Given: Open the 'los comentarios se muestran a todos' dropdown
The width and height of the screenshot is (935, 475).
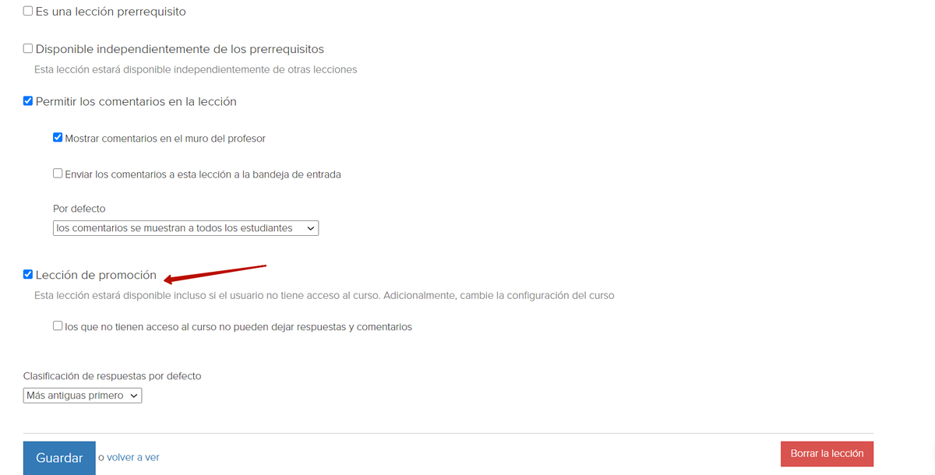Looking at the screenshot, I should [185, 228].
